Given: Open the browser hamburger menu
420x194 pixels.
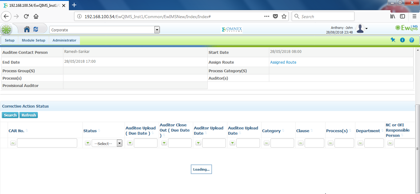Looking at the screenshot, I should [x=414, y=16].
